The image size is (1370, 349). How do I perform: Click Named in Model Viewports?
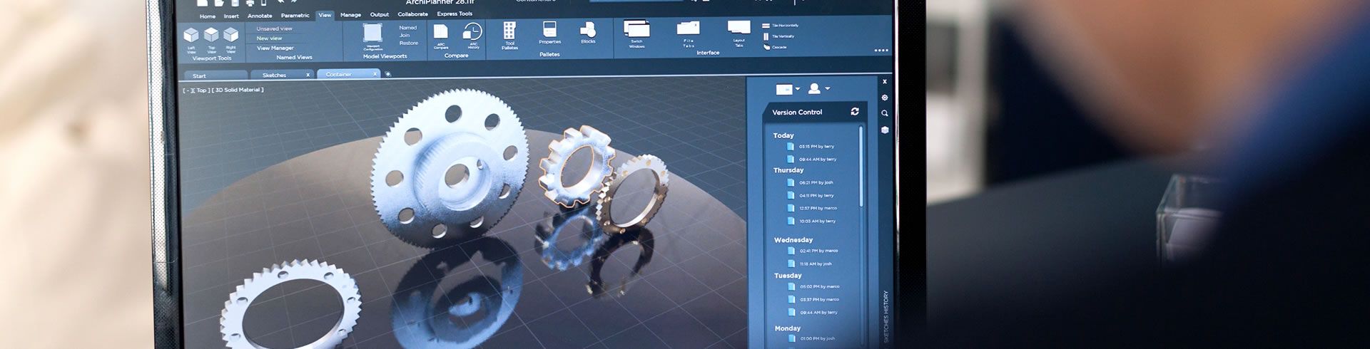pyautogui.click(x=408, y=28)
